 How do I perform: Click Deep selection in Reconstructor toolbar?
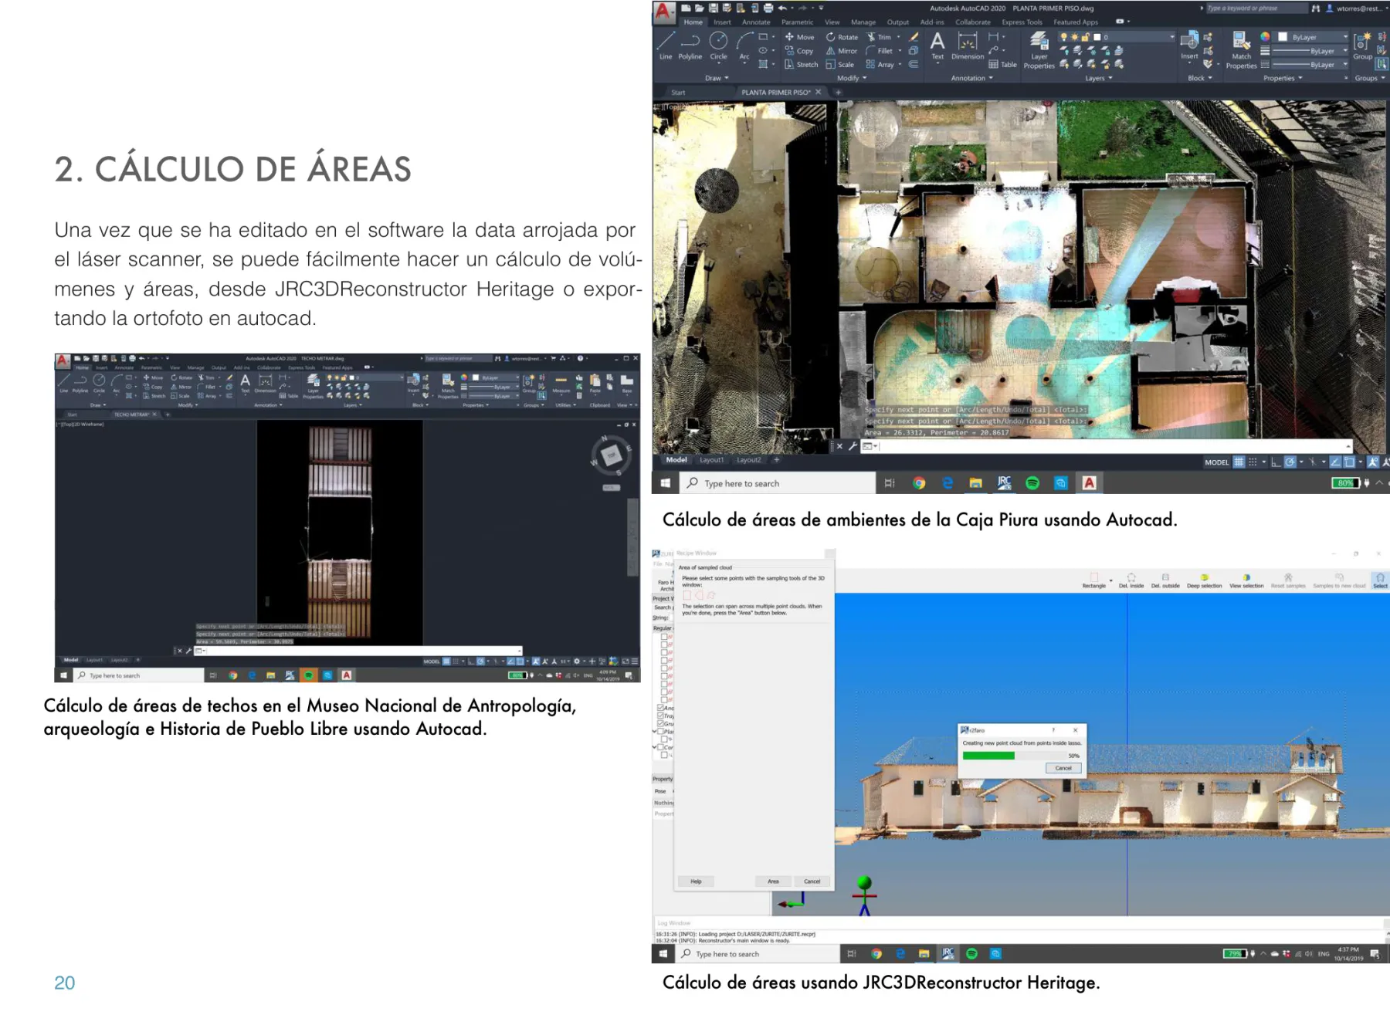tap(1205, 580)
